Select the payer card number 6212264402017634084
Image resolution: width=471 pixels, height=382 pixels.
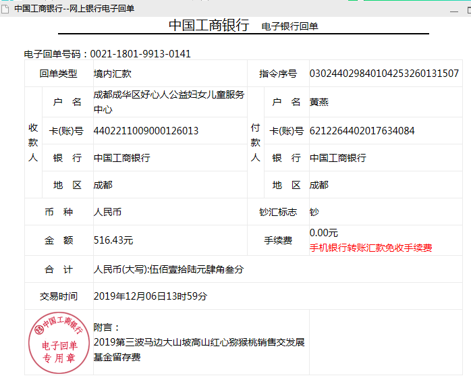tap(362, 131)
